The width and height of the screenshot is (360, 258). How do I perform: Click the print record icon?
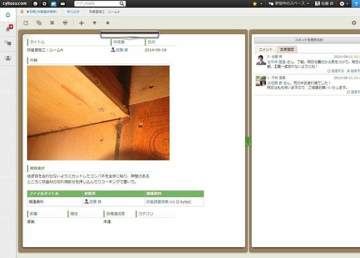pos(65,23)
